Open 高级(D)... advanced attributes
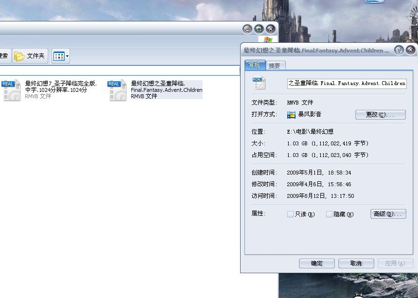The width and height of the screenshot is (418, 298). pyautogui.click(x=388, y=214)
